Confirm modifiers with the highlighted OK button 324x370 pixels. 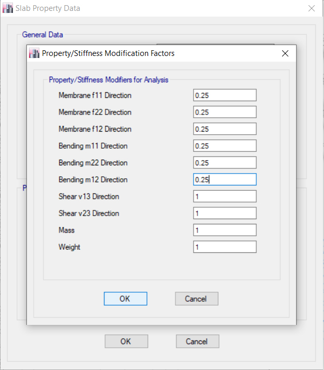tap(125, 299)
